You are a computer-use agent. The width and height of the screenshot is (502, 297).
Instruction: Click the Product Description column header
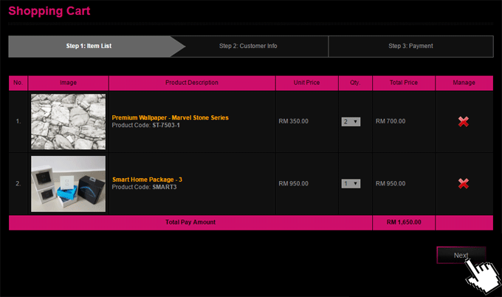pos(192,83)
